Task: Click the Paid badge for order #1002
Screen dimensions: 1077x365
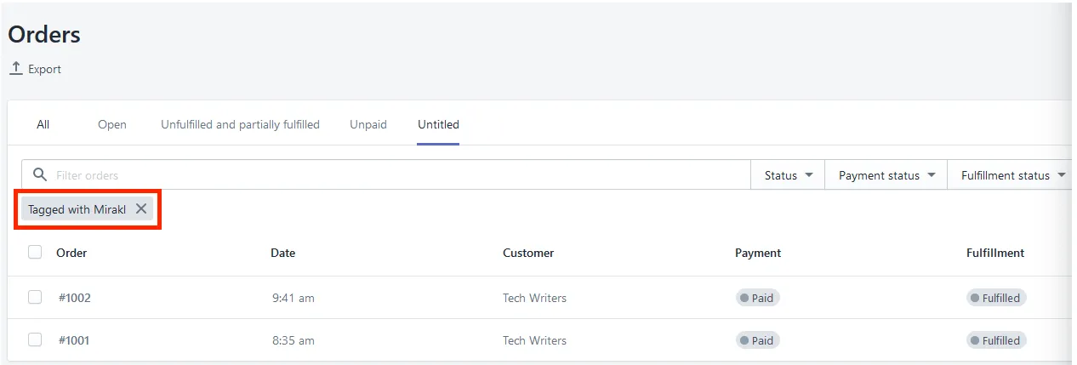Action: 757,298
